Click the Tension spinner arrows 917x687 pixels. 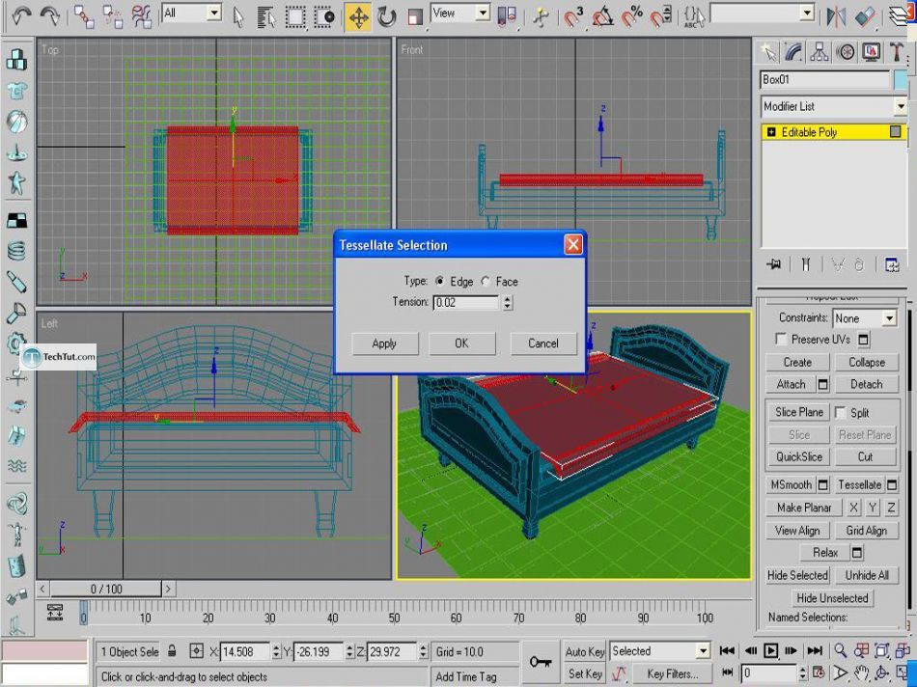point(507,302)
